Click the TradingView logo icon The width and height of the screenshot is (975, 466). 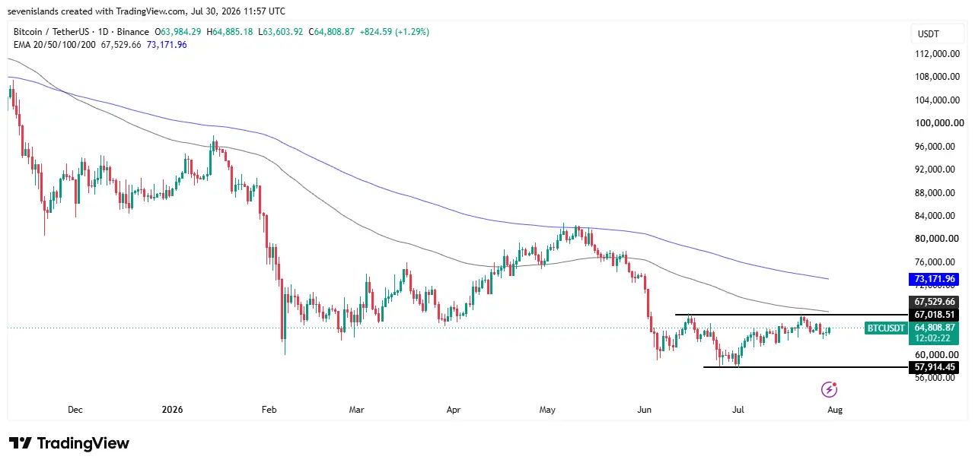[21, 443]
